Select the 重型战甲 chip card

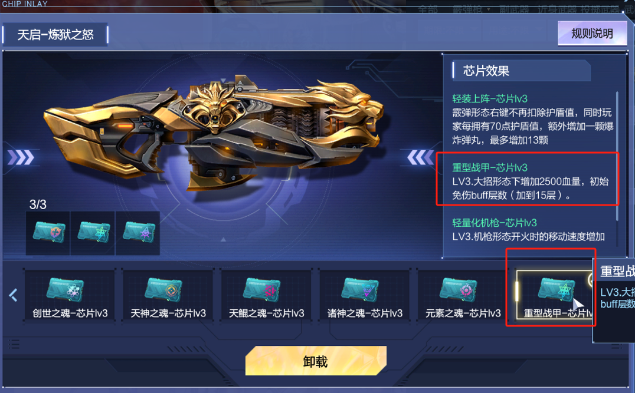[x=554, y=295]
